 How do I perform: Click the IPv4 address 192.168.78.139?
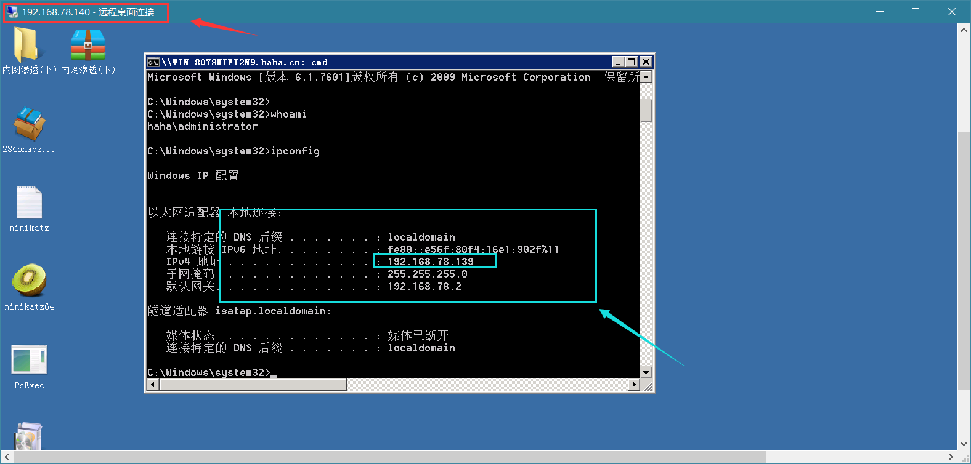point(431,262)
